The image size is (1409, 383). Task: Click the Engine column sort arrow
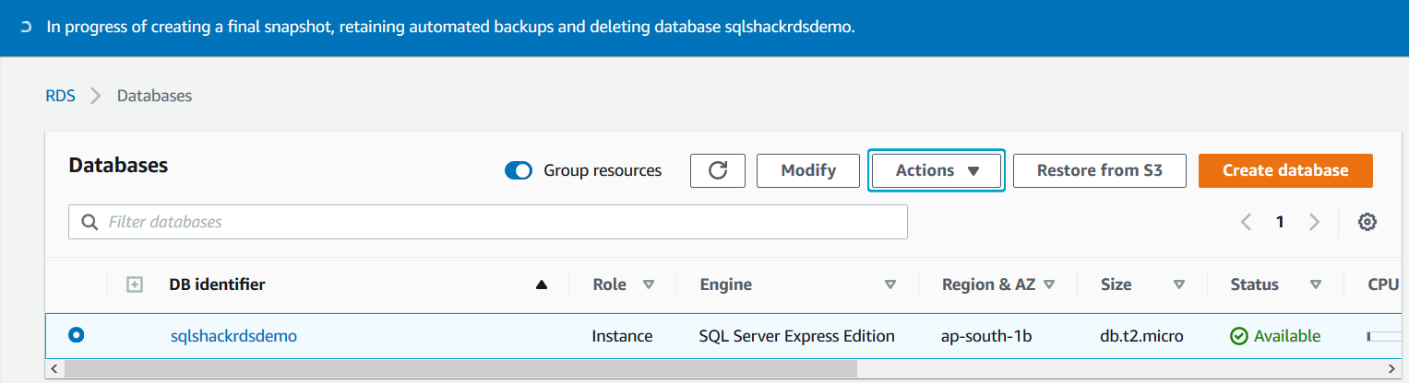tap(890, 284)
